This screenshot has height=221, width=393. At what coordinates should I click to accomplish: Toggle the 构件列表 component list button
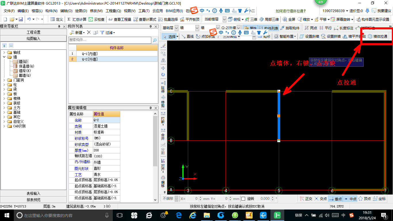[x=268, y=28]
